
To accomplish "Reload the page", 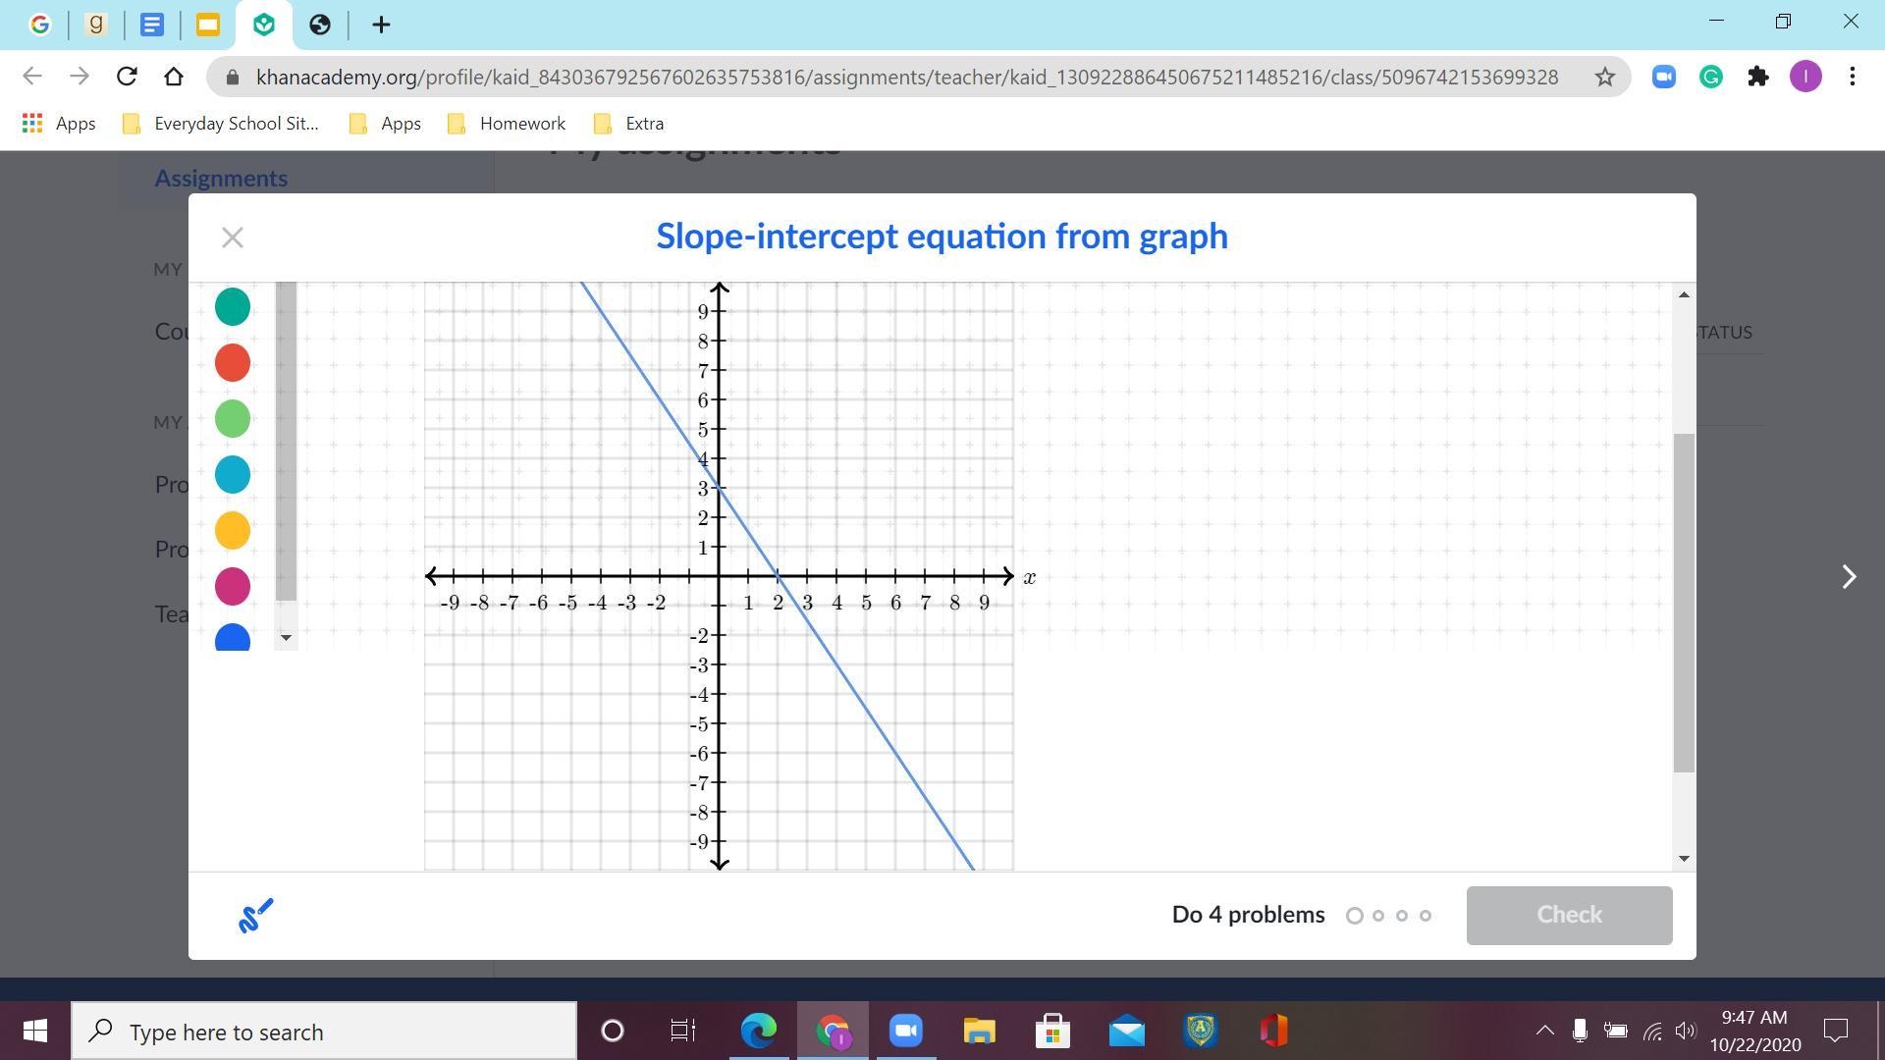I will [127, 77].
